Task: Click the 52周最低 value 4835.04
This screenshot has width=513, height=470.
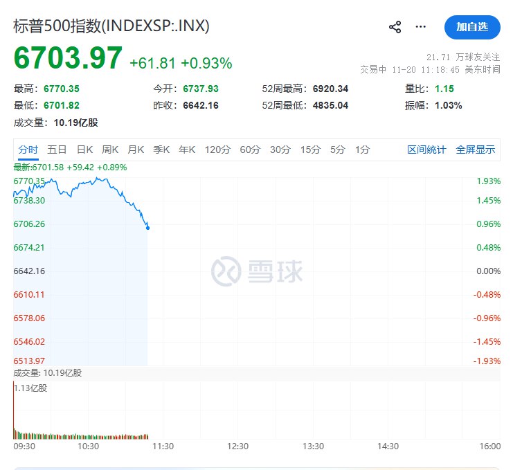Action: click(x=330, y=105)
